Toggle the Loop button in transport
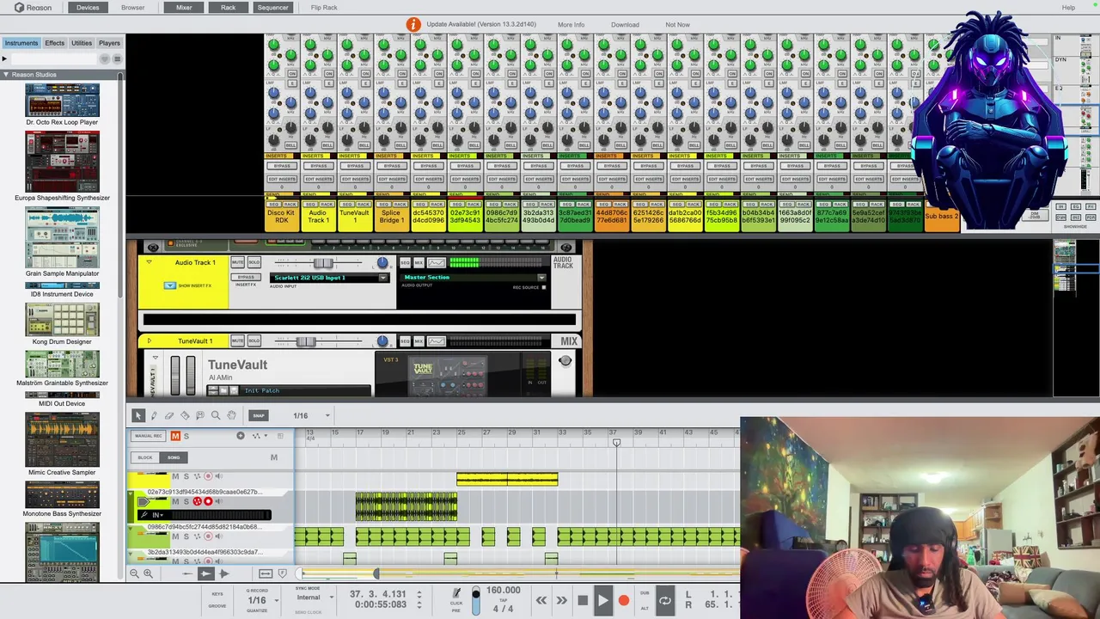Viewport: 1100px width, 619px height. (665, 601)
